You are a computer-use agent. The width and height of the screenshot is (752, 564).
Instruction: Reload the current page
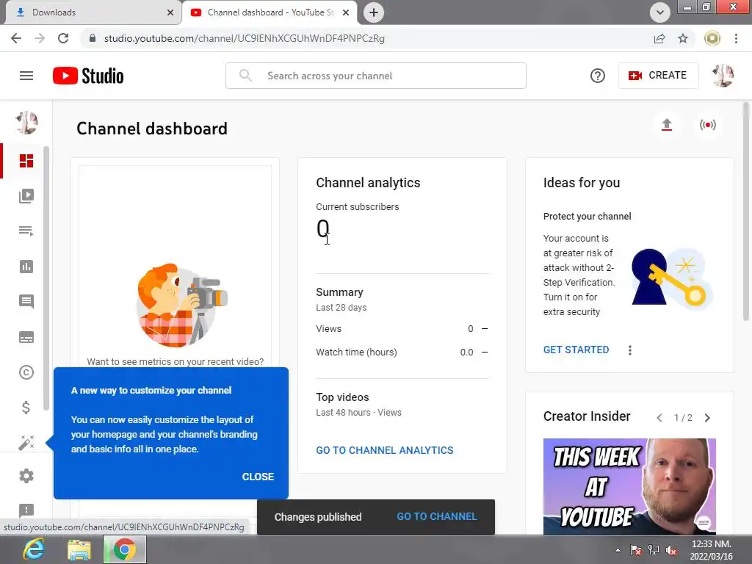click(63, 38)
